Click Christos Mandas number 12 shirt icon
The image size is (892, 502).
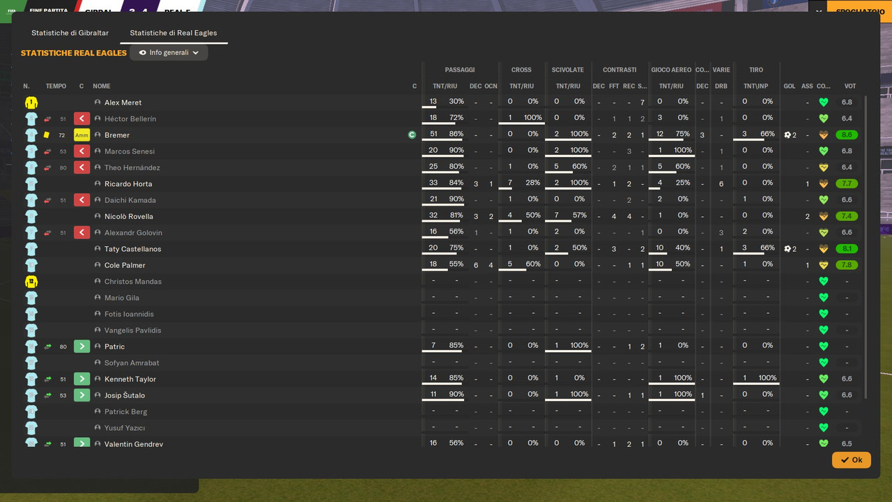pyautogui.click(x=31, y=282)
